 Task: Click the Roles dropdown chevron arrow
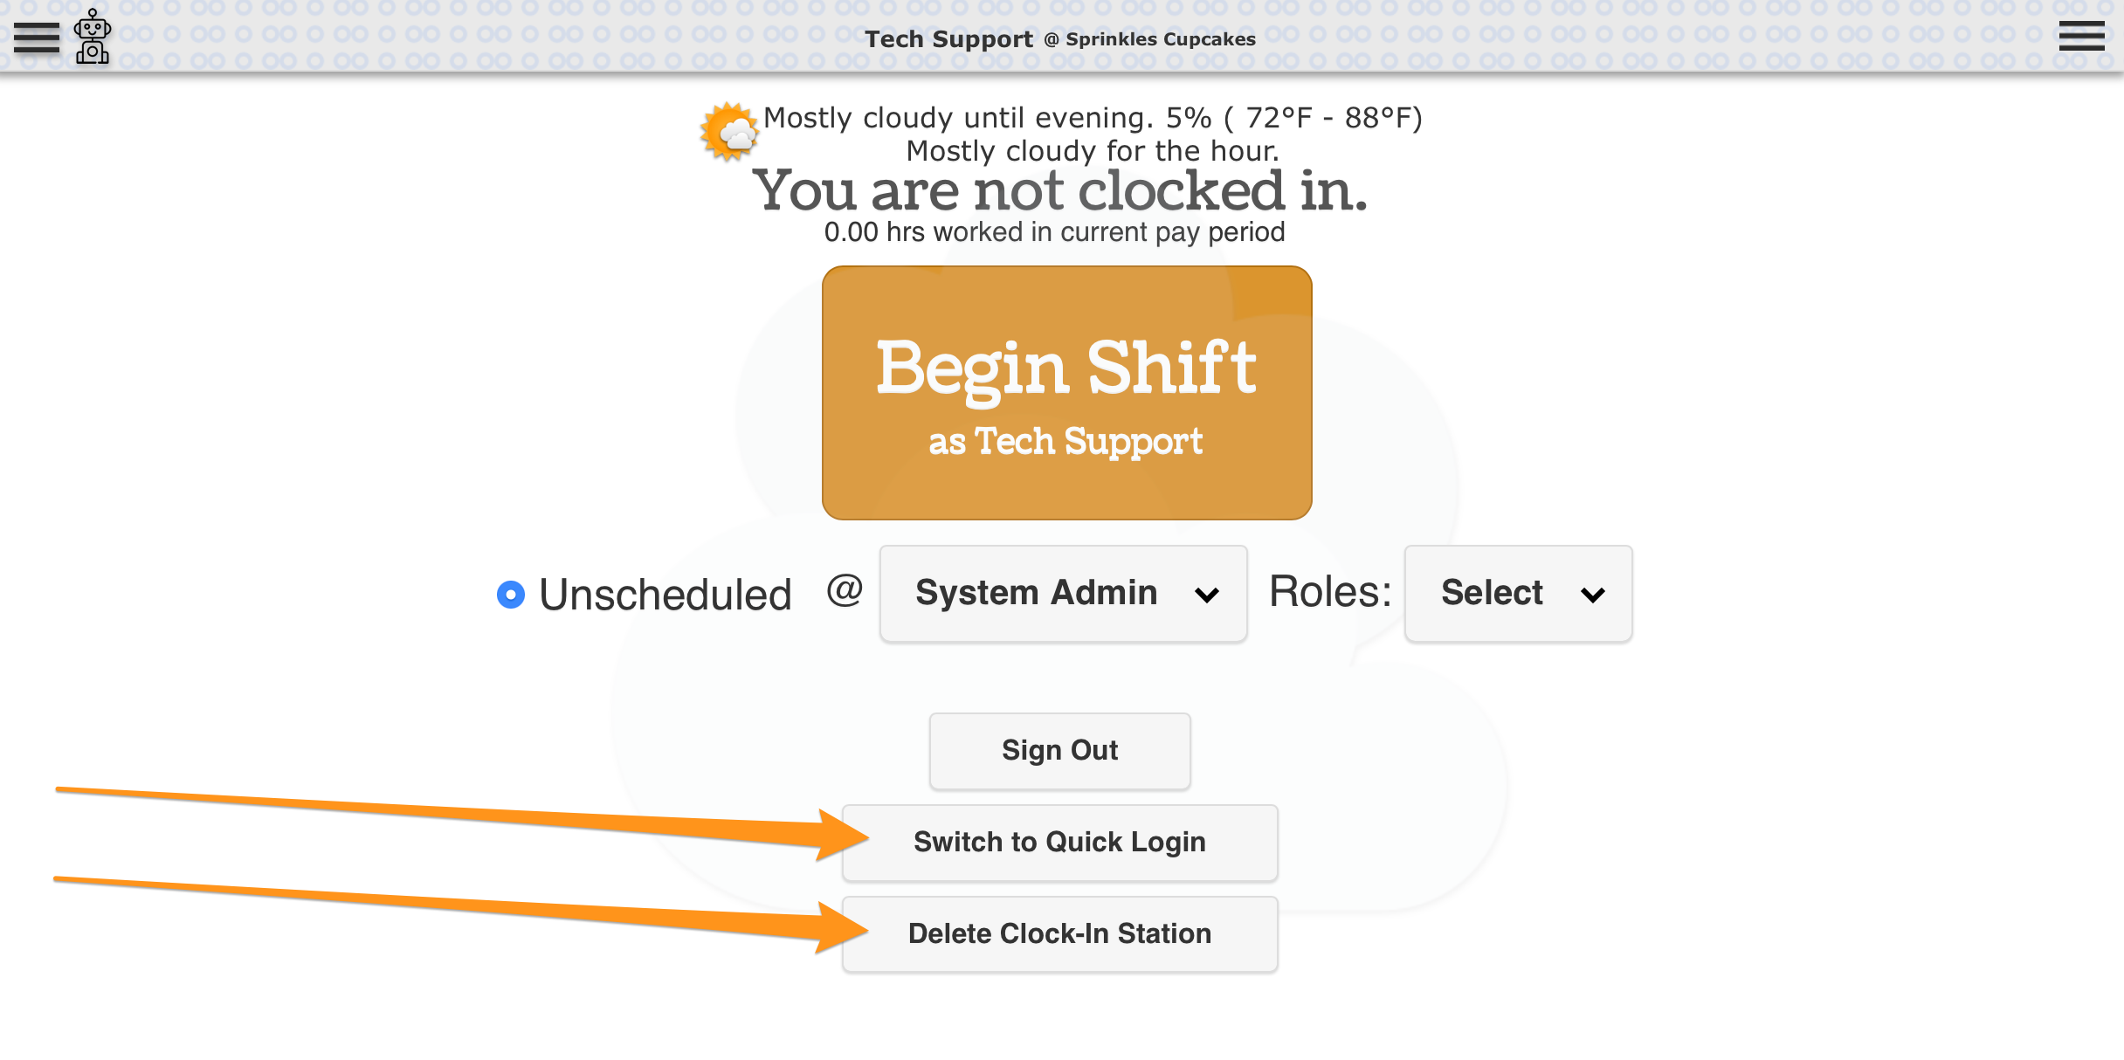1593,595
